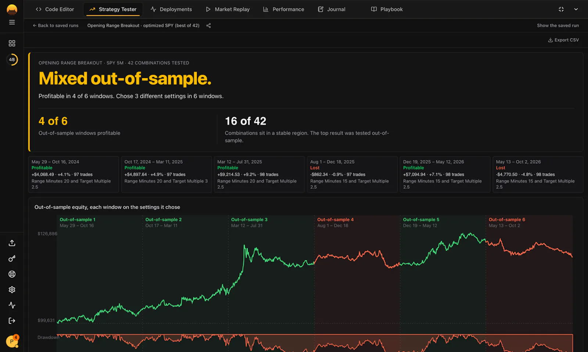Screen dimensions: 588x352
Task: Click Out-of-sample 6 chart label
Action: click(x=507, y=220)
